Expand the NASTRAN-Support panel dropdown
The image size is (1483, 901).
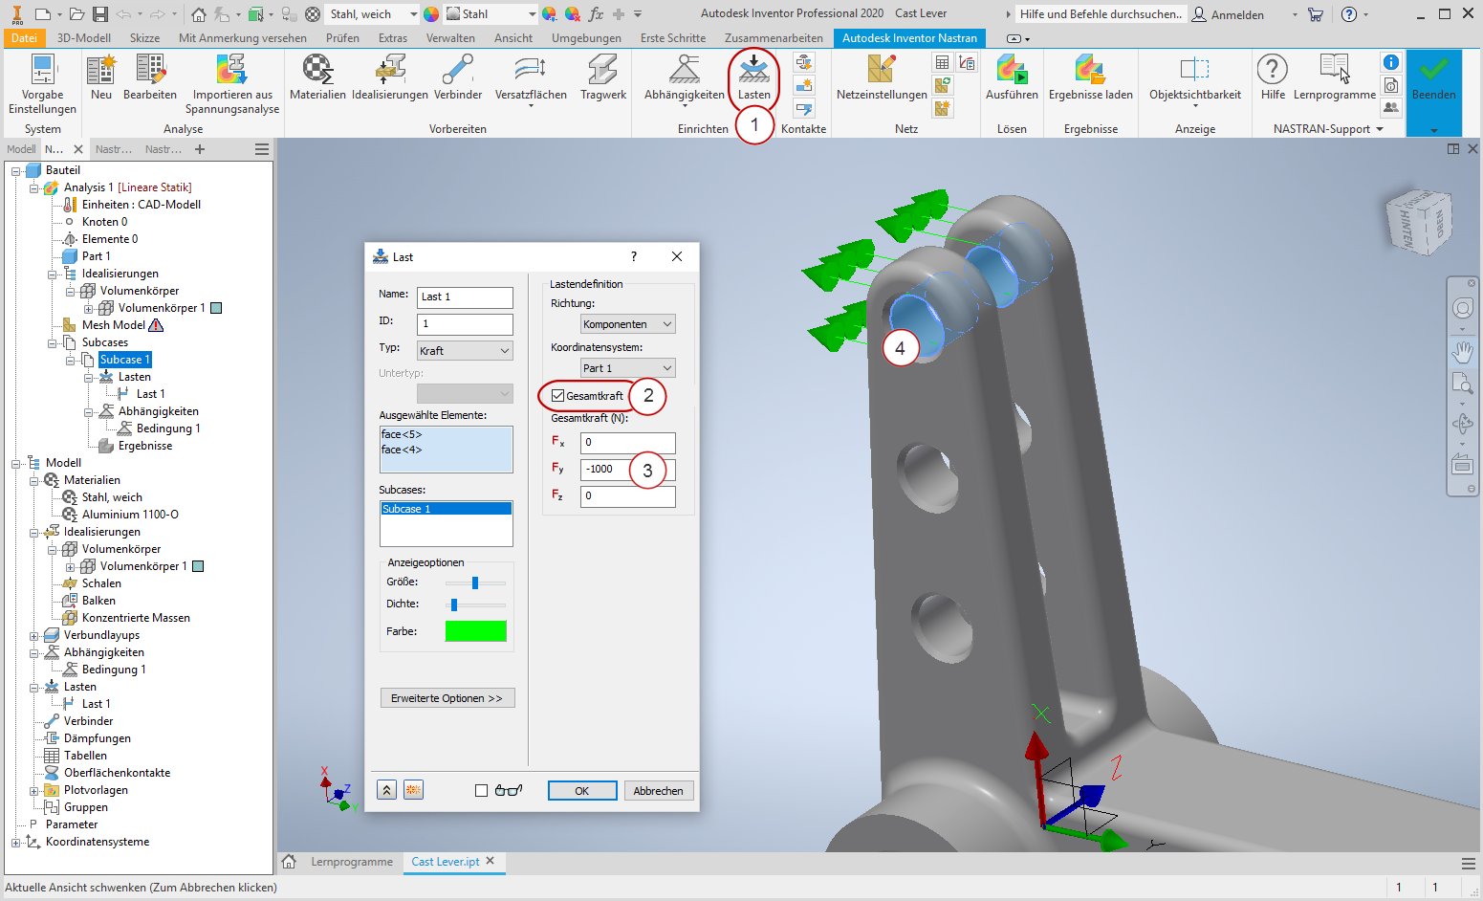coord(1380,129)
